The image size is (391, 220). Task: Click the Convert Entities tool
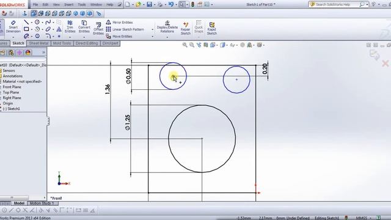[x=84, y=27]
